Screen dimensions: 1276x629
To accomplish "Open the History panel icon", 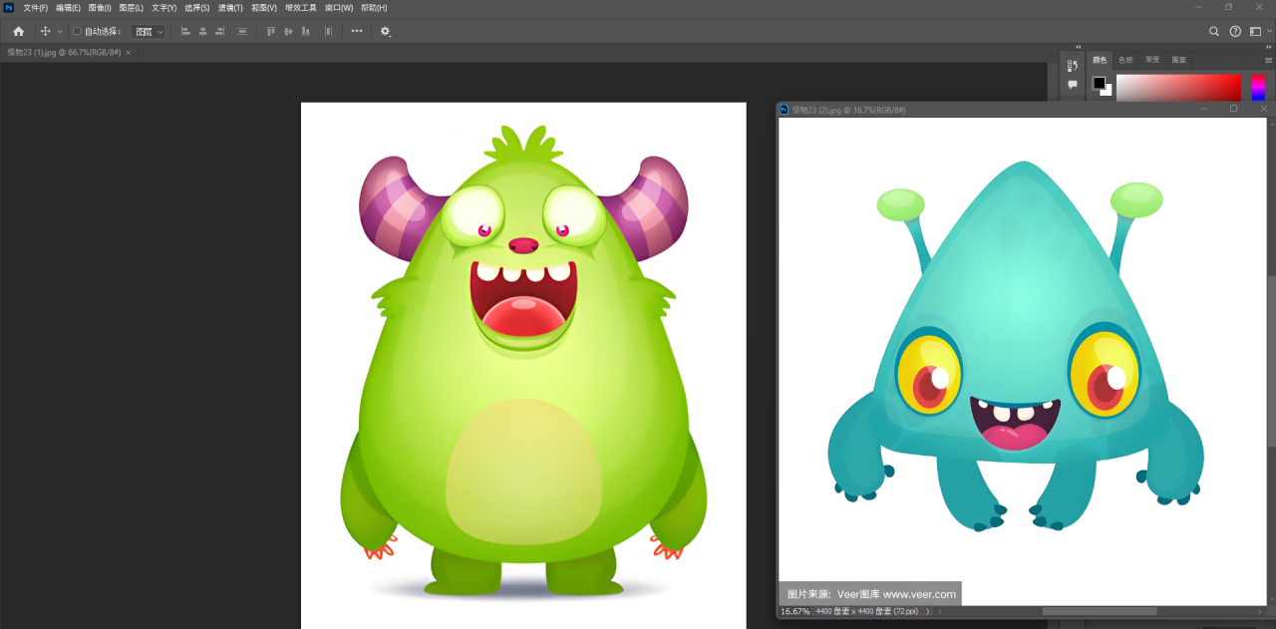I will [x=1073, y=66].
